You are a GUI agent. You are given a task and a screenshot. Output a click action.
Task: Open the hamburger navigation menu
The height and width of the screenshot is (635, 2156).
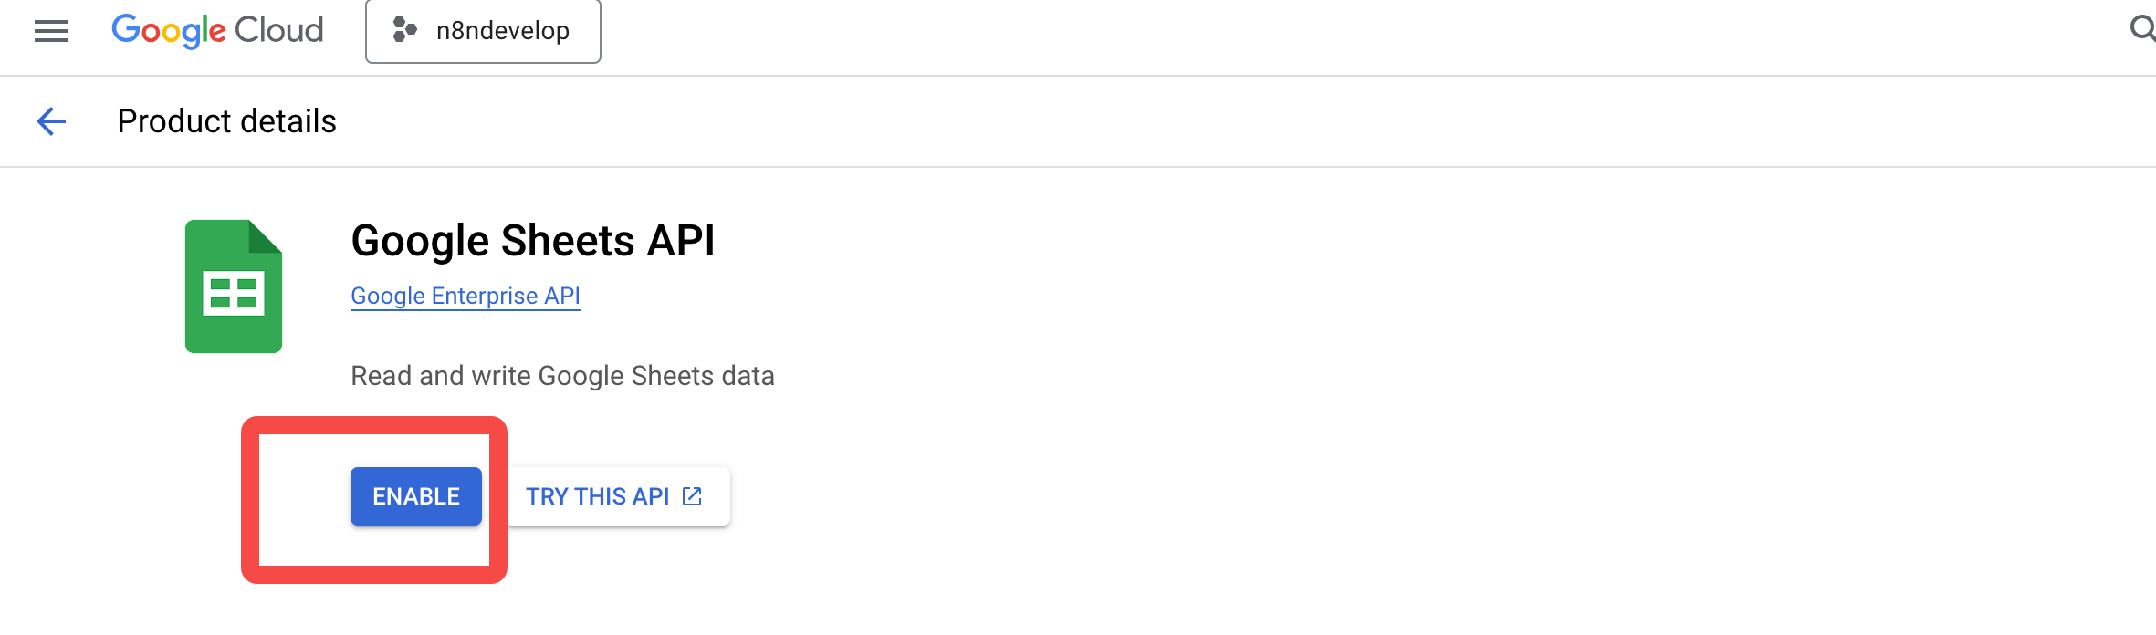click(x=51, y=31)
